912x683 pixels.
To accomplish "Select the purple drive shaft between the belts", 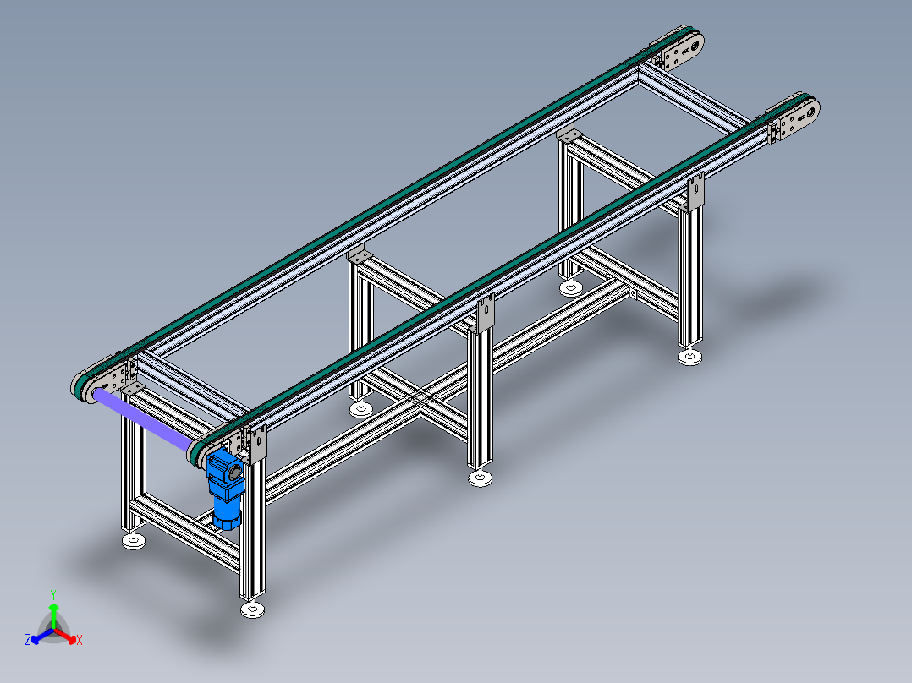I will click(144, 419).
